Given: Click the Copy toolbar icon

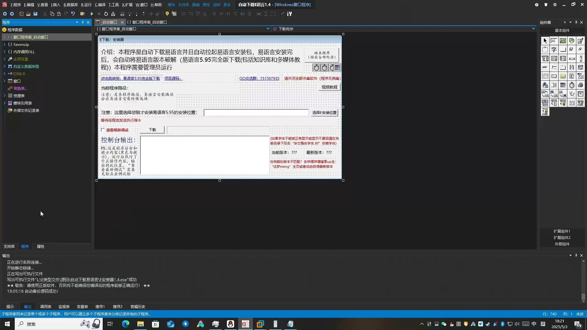Looking at the screenshot, I should pos(52,14).
